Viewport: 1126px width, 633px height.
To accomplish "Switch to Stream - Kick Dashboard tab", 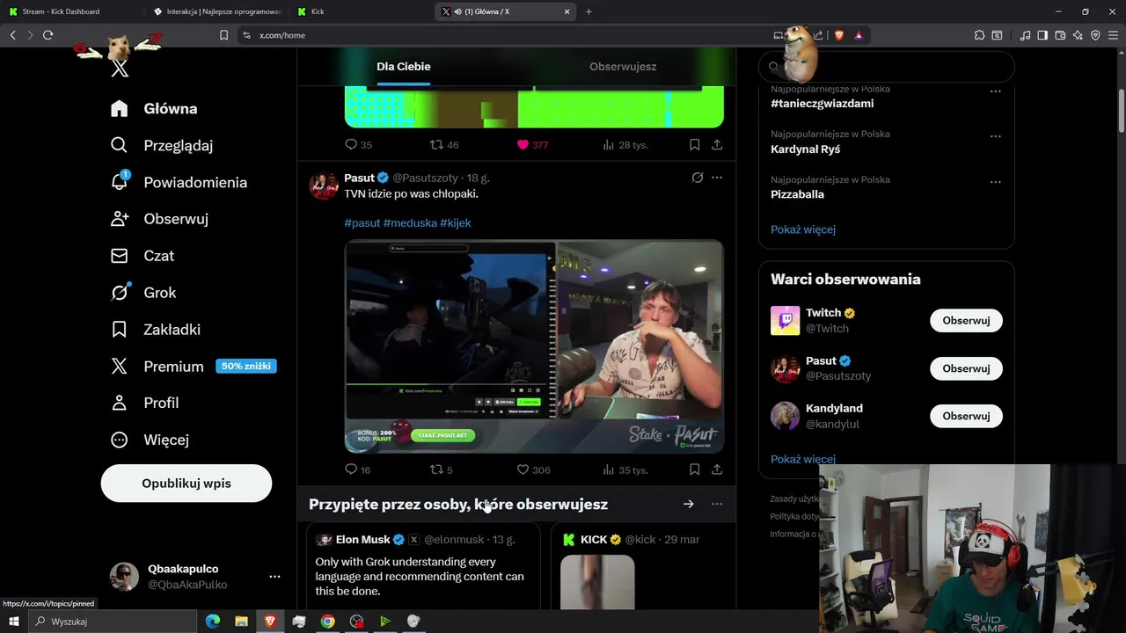I will point(70,11).
